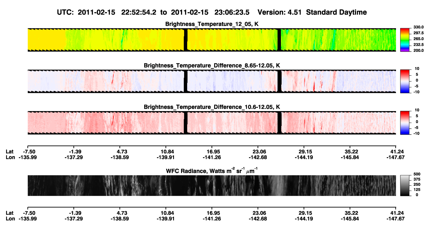This screenshot has height=226, width=440.
Task: Click the 8.65-12.05 difference red-blue colorbar
Action: (405, 80)
